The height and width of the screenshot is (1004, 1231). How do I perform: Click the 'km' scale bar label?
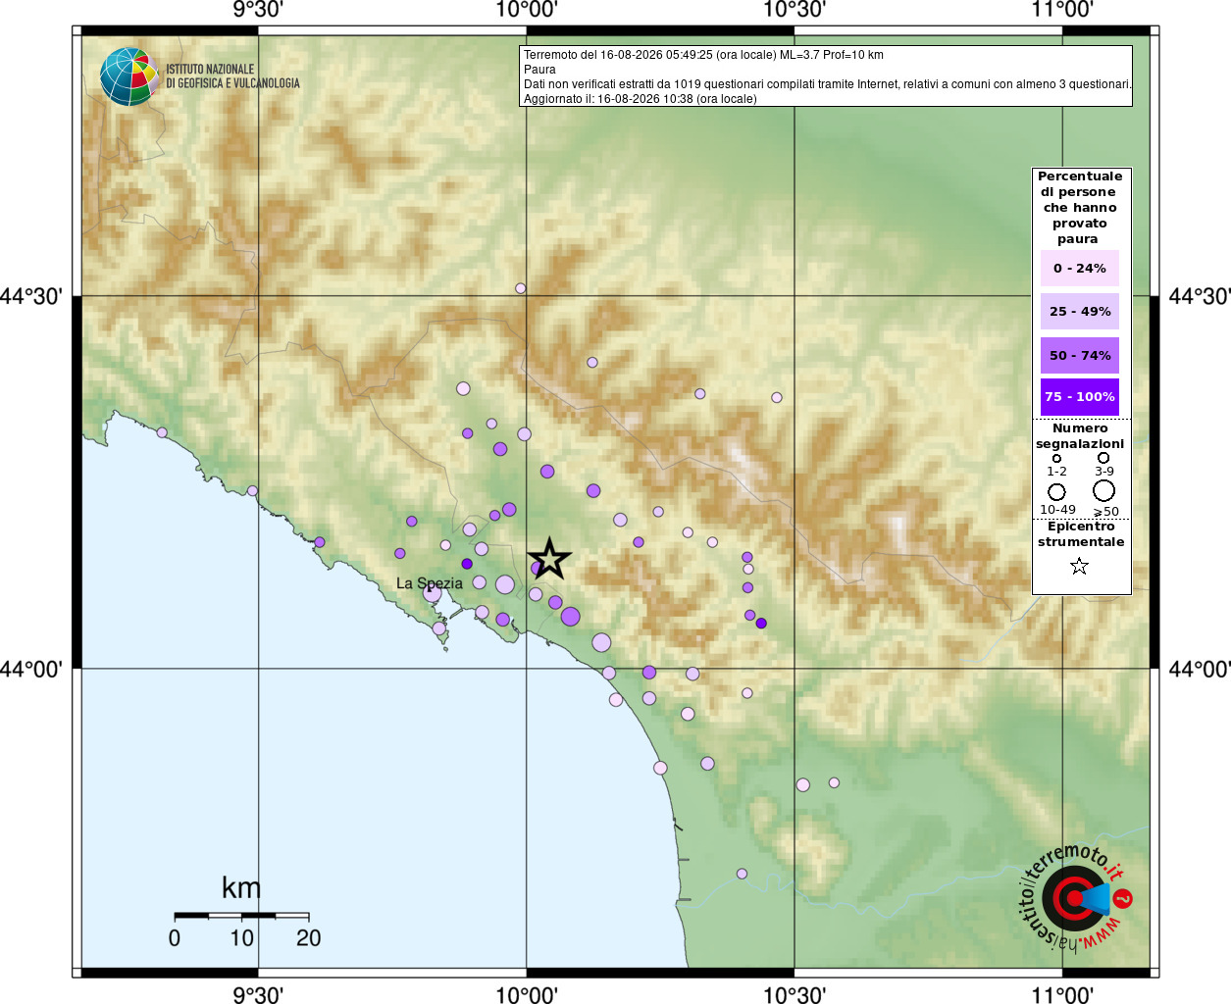pos(241,888)
